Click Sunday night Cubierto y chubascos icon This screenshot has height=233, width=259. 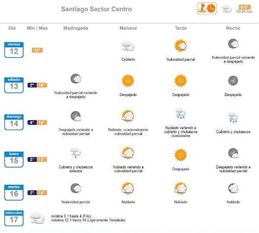tap(233, 117)
